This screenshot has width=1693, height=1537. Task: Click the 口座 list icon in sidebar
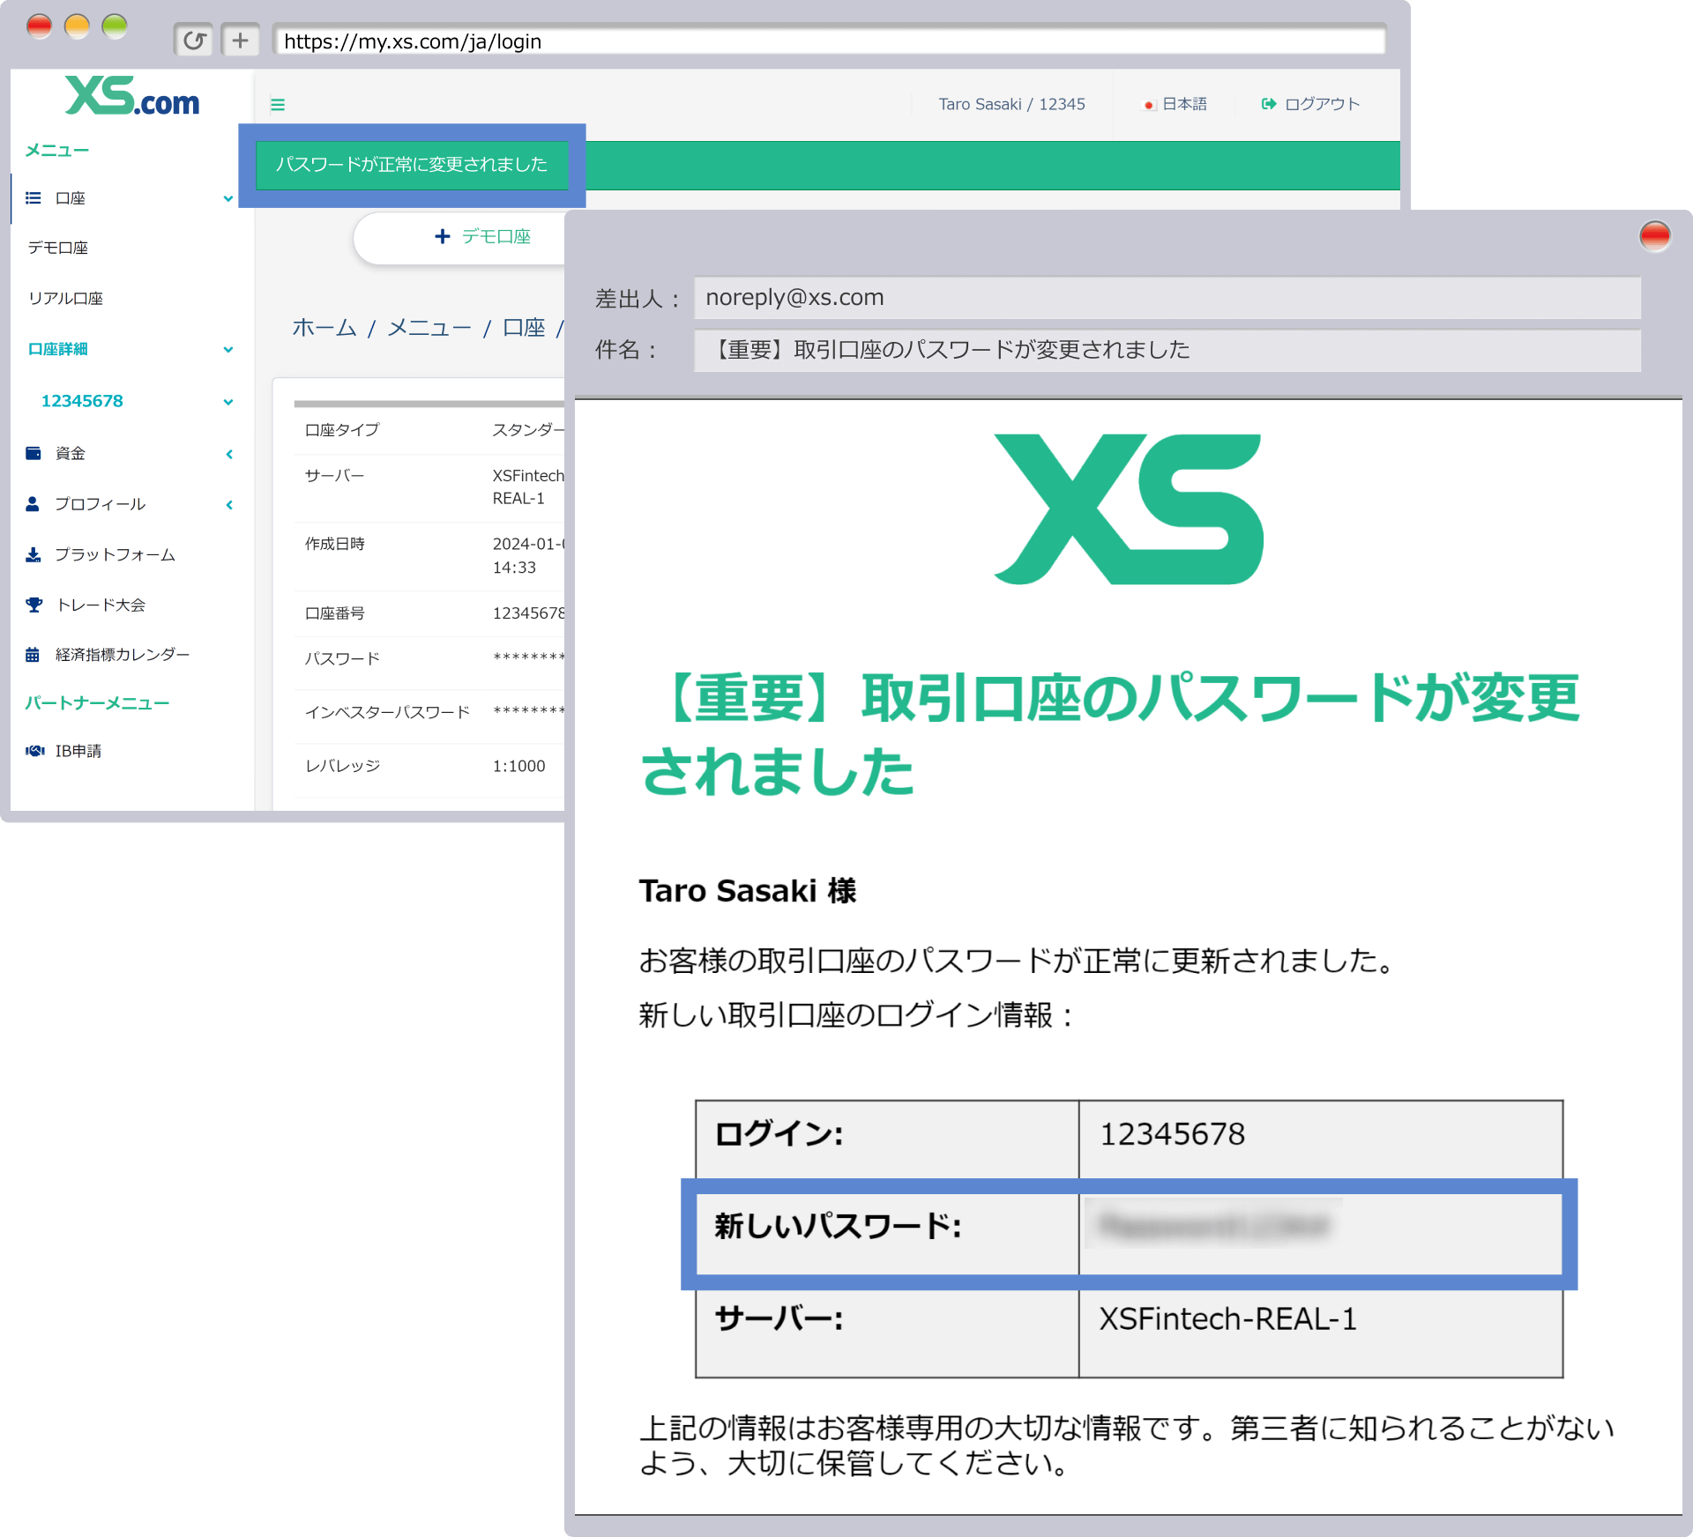pos(34,198)
